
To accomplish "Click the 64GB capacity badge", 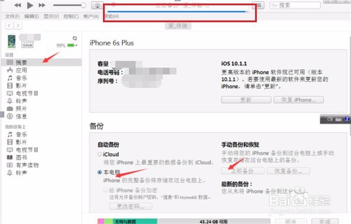I will 27,45.
